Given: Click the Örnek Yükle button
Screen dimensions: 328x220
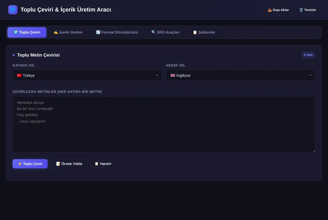Looking at the screenshot, I should (69, 164).
